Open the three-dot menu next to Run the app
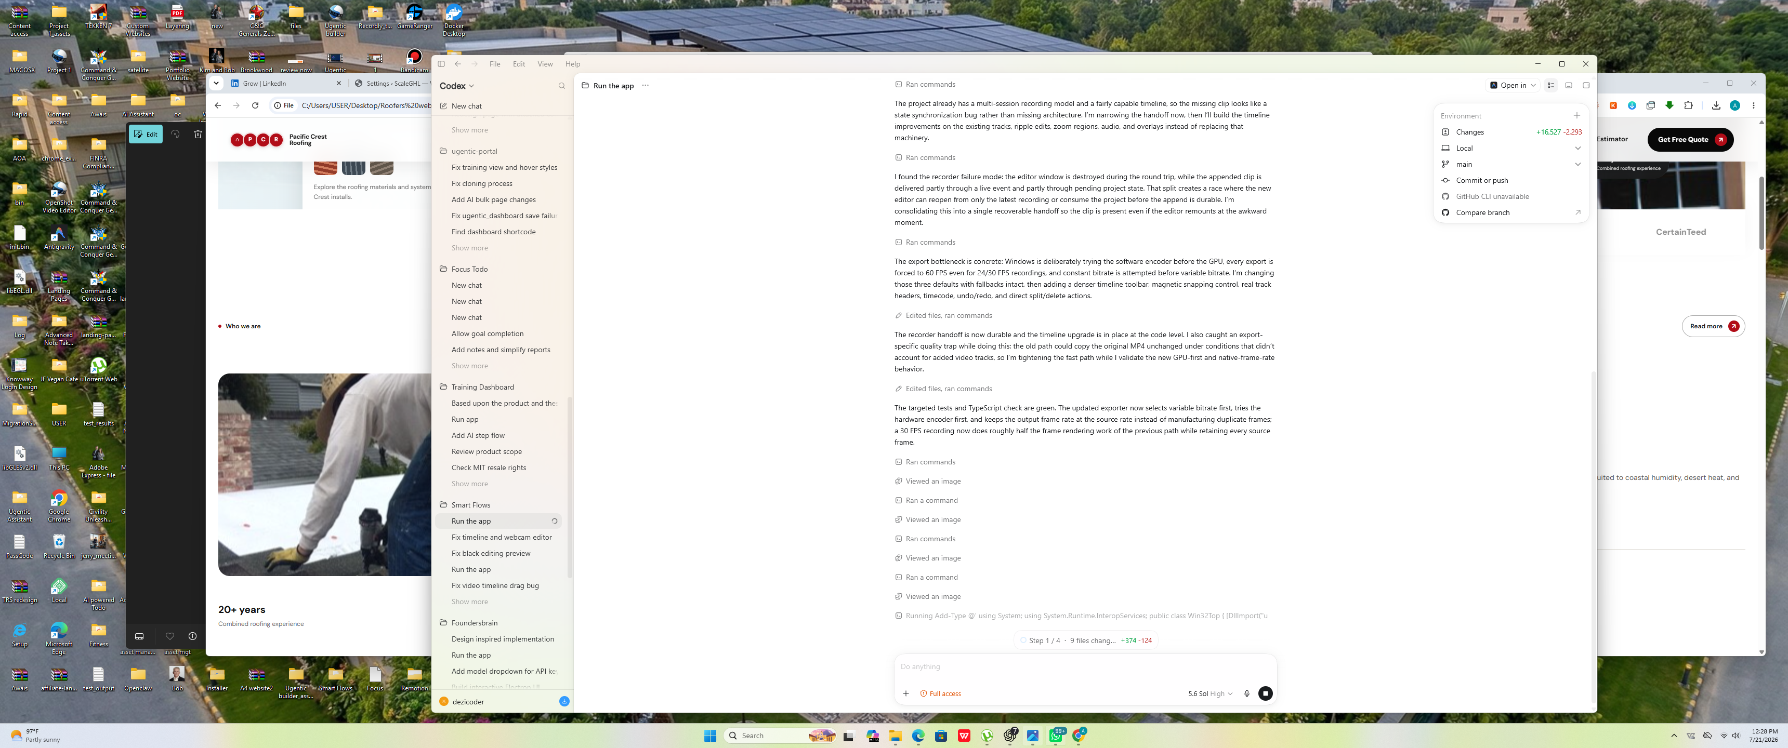Image resolution: width=1788 pixels, height=748 pixels. click(646, 85)
